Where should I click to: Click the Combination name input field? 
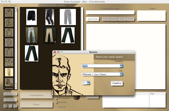(110, 12)
